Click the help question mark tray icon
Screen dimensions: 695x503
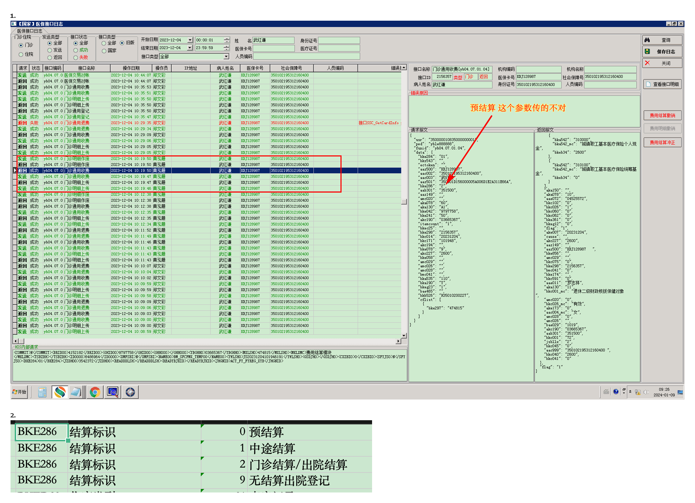pos(616,392)
